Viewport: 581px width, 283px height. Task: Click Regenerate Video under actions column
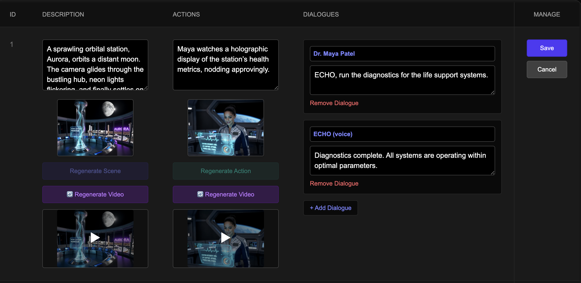(x=226, y=194)
